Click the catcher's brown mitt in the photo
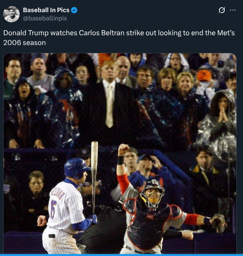 (218, 223)
